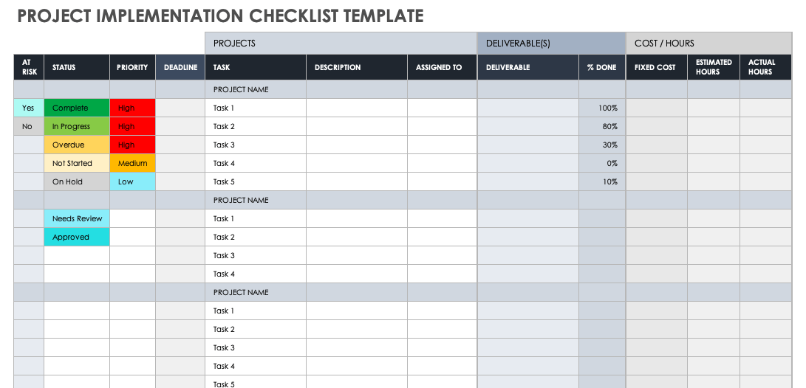Click the 100% done cell
806x388 pixels.
click(602, 108)
